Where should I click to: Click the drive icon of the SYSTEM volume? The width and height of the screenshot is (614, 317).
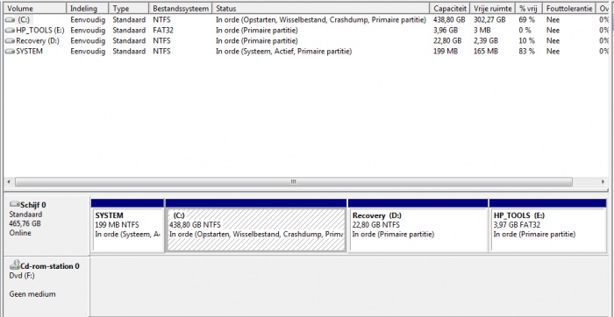pos(11,51)
